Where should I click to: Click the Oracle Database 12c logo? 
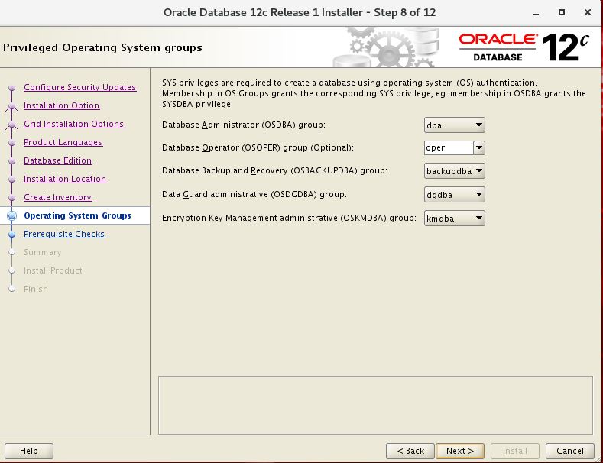click(524, 47)
